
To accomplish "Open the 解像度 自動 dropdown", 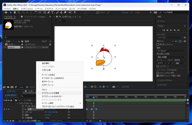I will coord(180,63).
